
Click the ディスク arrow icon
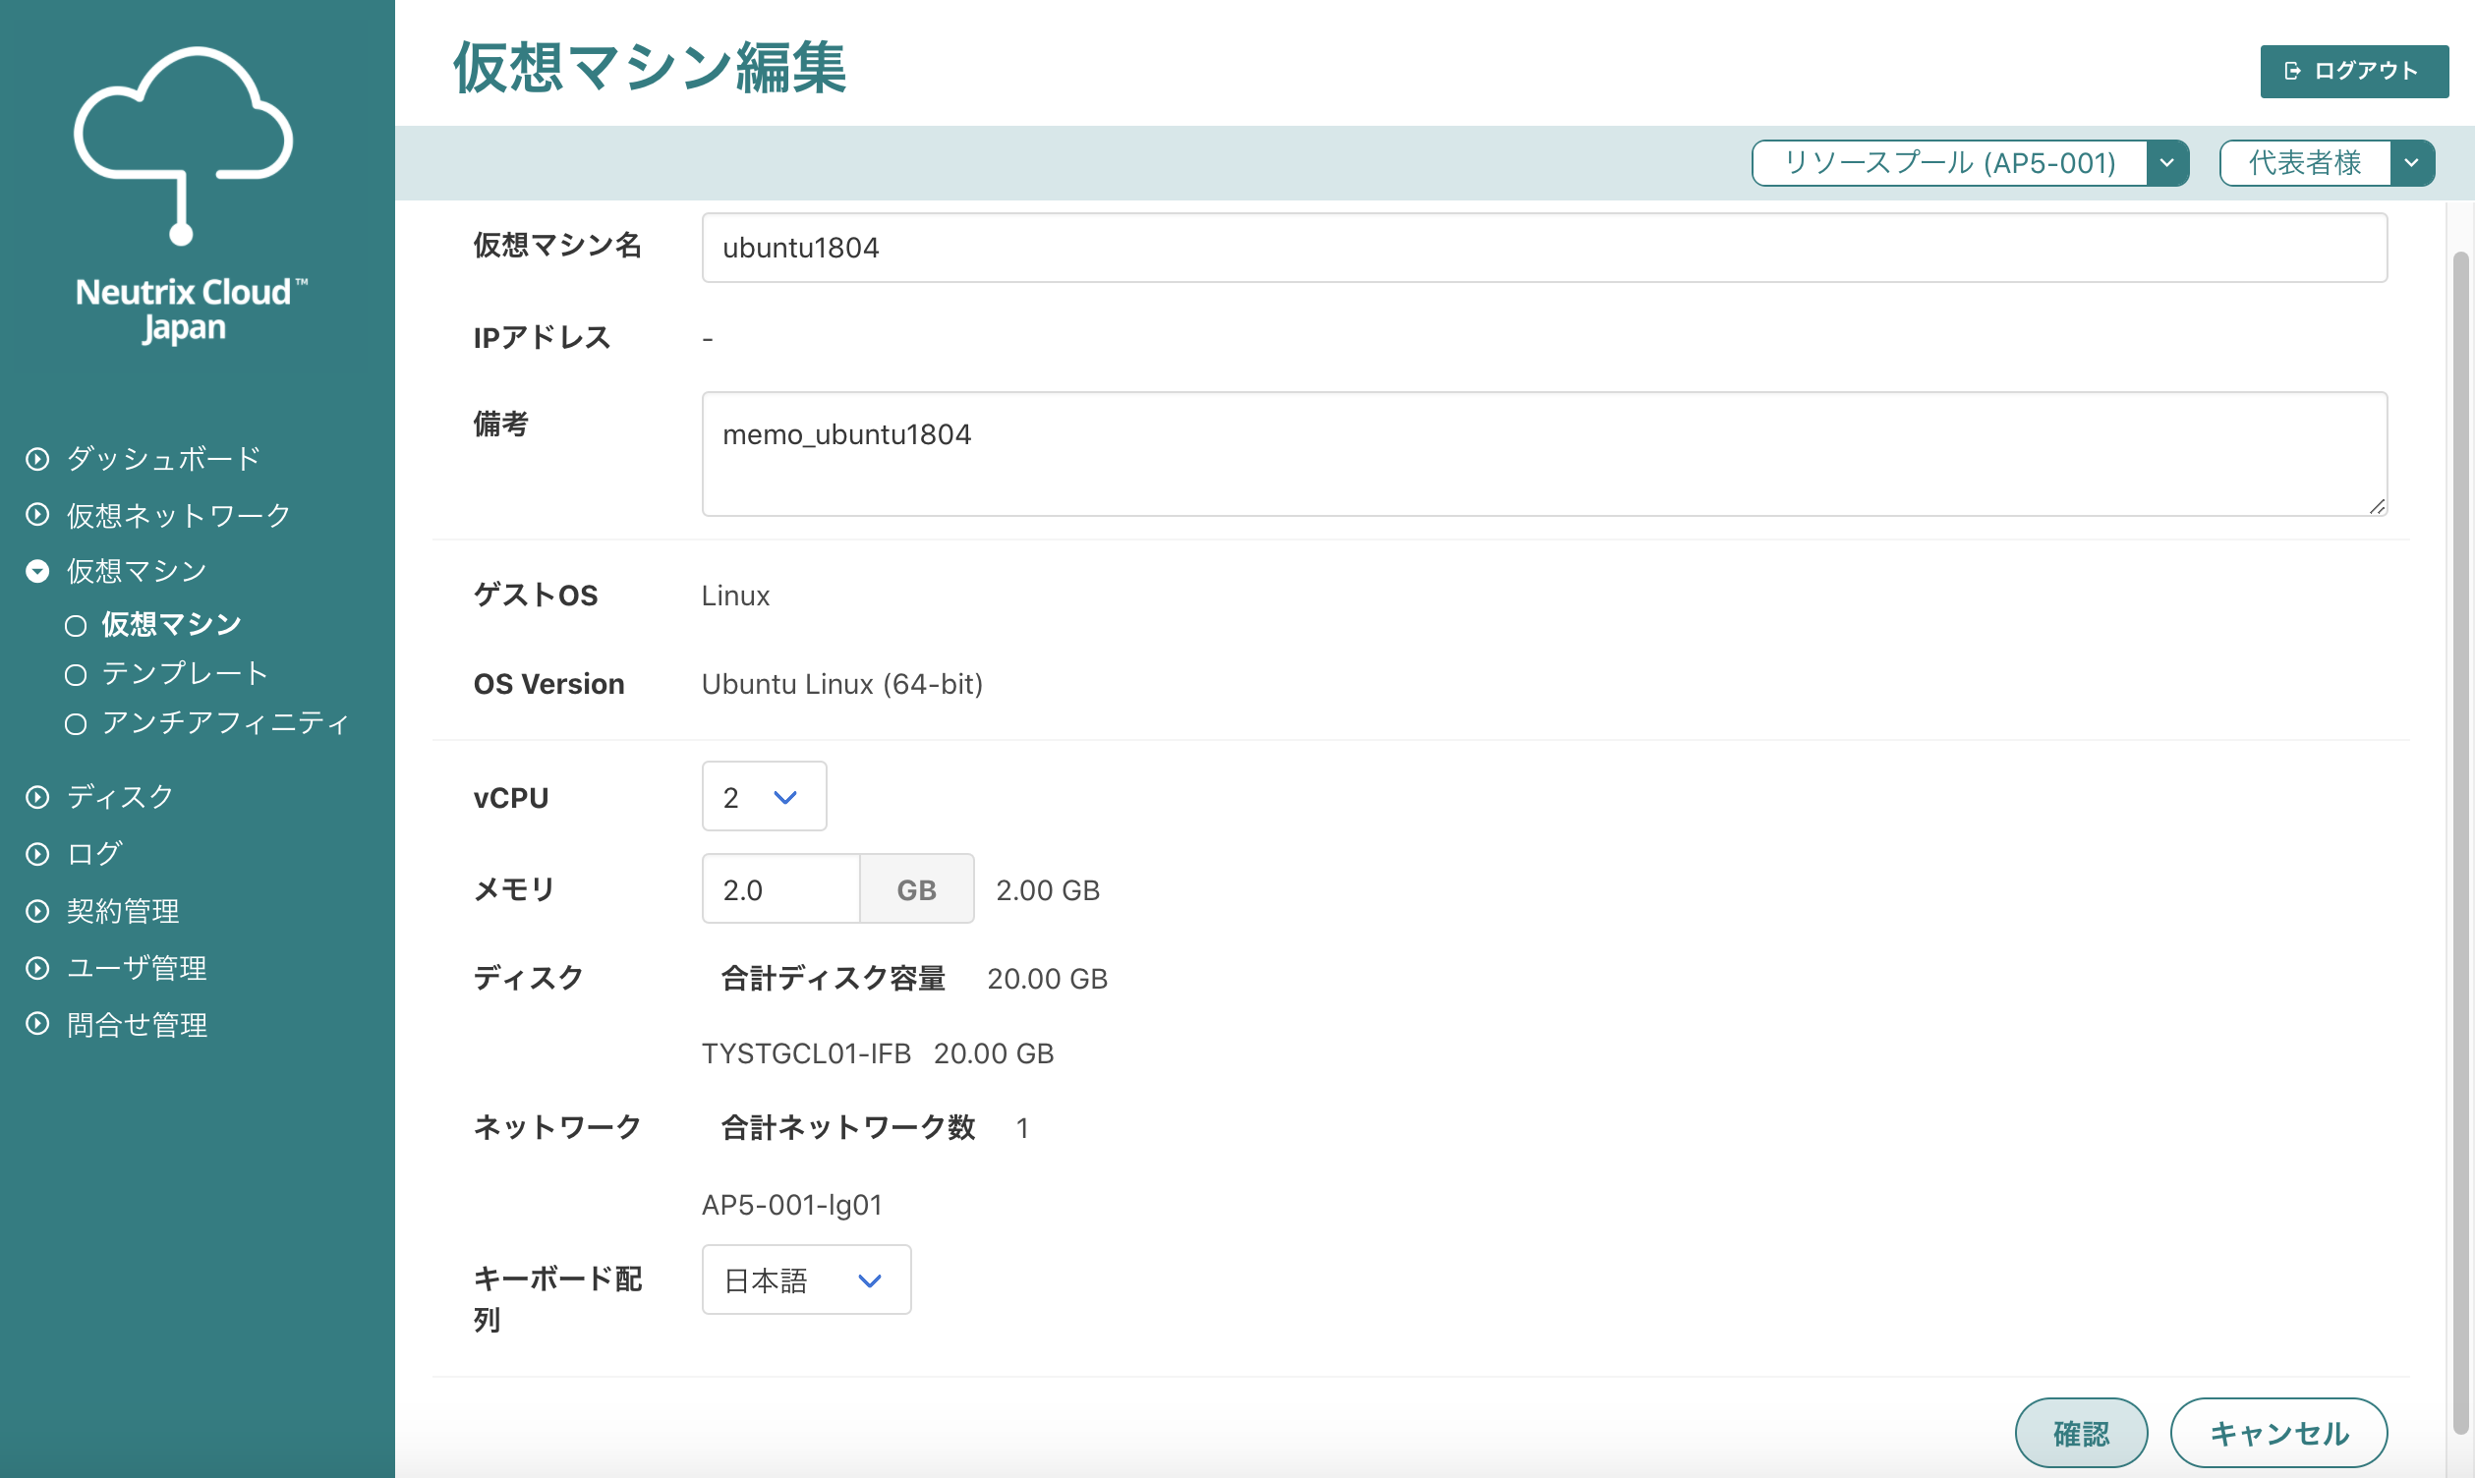(x=38, y=797)
